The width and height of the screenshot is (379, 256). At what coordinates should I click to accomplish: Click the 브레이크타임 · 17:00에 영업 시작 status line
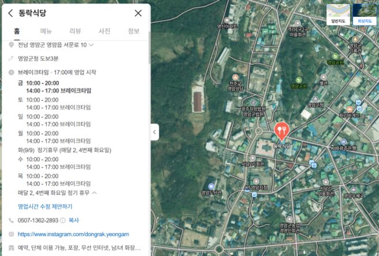57,72
